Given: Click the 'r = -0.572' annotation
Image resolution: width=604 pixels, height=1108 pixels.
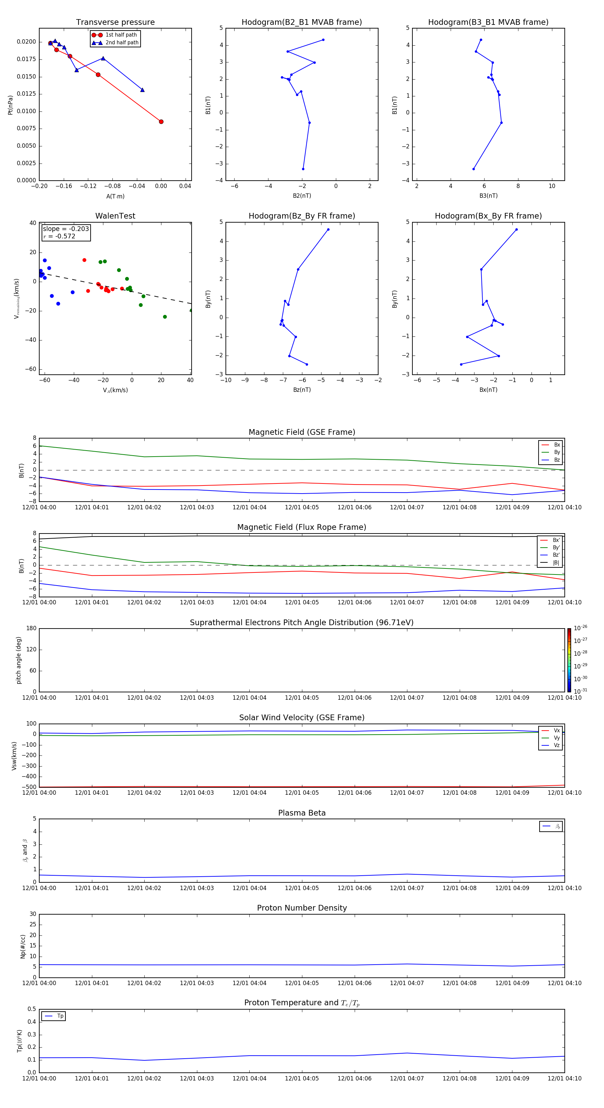Looking at the screenshot, I should click(x=59, y=236).
